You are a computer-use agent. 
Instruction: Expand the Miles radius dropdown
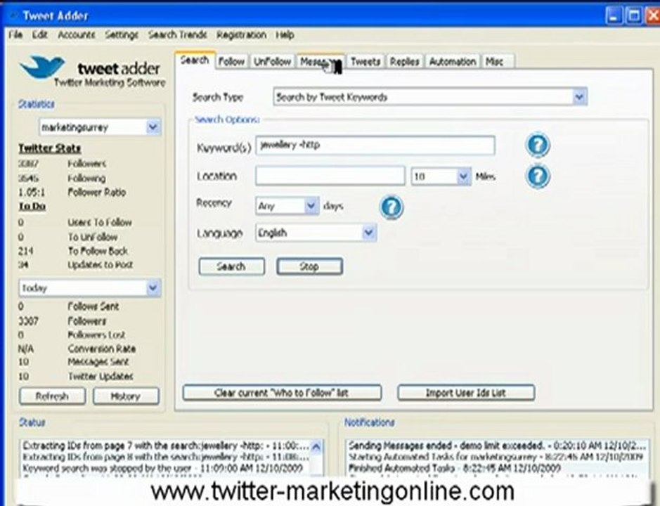pyautogui.click(x=463, y=176)
